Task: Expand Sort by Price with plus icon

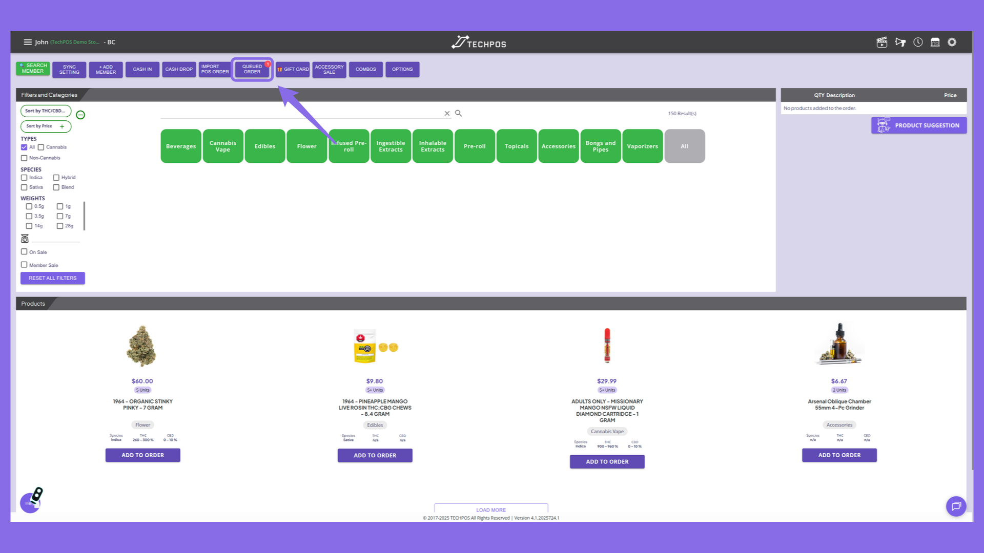Action: [62, 126]
